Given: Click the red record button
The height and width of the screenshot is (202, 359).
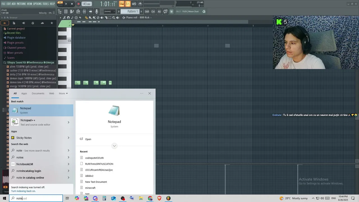Looking at the screenshot, I should click(x=78, y=4).
